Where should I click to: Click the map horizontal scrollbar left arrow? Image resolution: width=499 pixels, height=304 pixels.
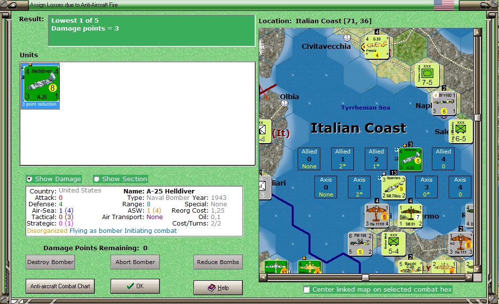pyautogui.click(x=263, y=277)
